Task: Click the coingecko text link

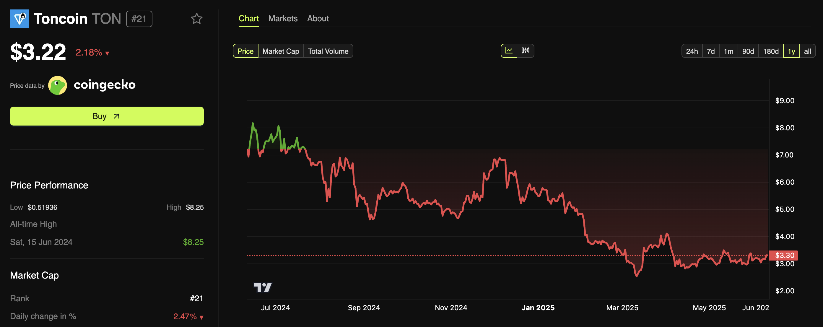Action: (105, 85)
